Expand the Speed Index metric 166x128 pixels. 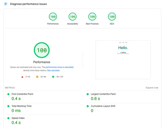tap(42, 121)
